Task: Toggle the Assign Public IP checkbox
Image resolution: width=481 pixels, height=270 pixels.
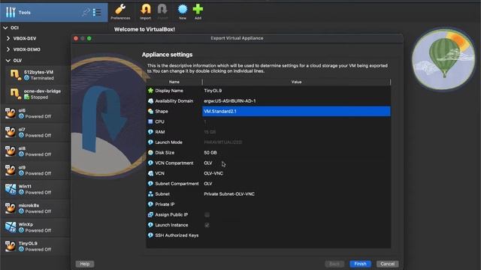Action: tap(207, 215)
